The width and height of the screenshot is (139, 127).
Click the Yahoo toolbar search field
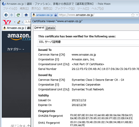point(28,22)
